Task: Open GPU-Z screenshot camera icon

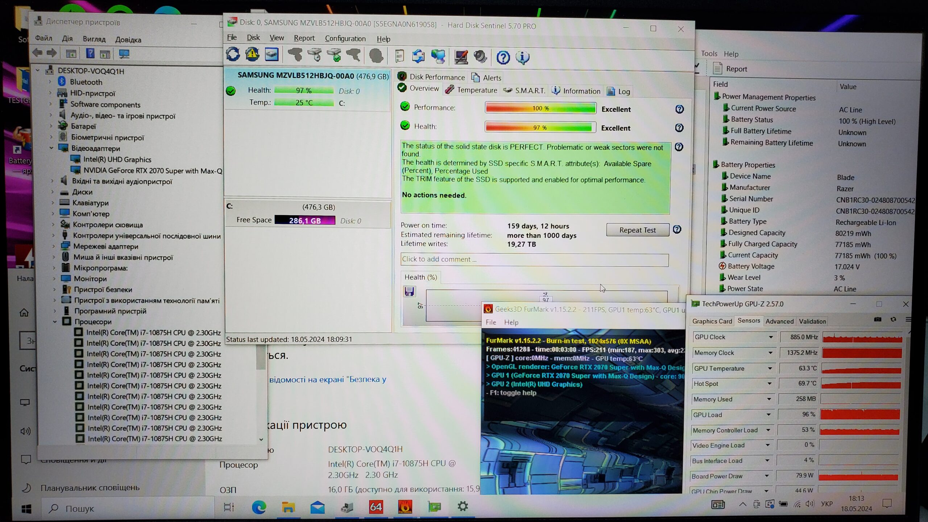Action: click(878, 319)
